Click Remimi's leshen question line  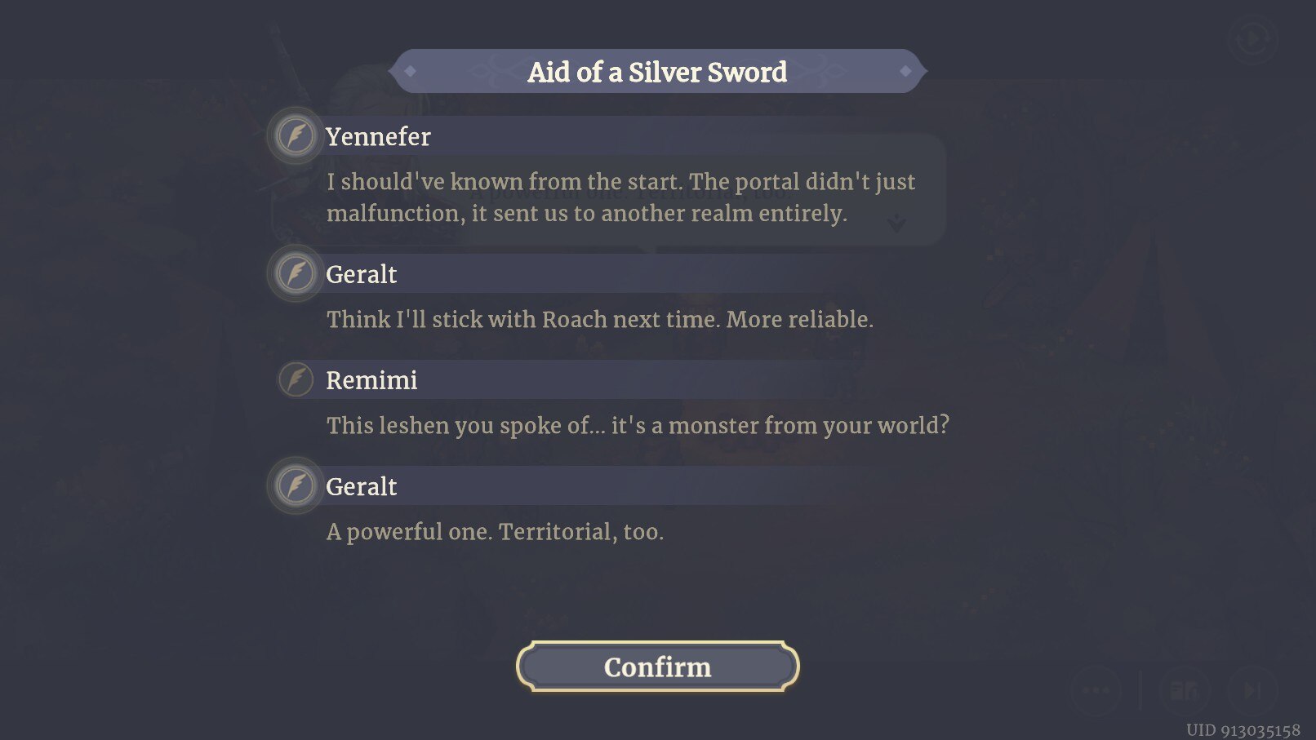(638, 425)
